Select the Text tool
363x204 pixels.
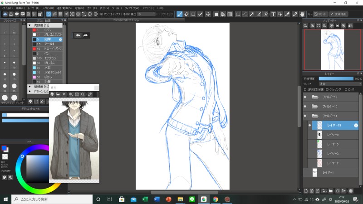point(273,14)
